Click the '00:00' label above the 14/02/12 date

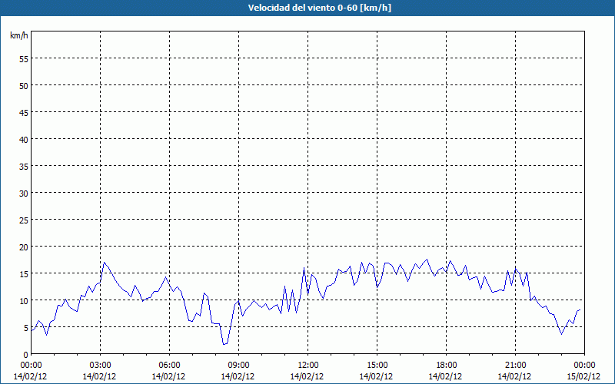(x=31, y=366)
